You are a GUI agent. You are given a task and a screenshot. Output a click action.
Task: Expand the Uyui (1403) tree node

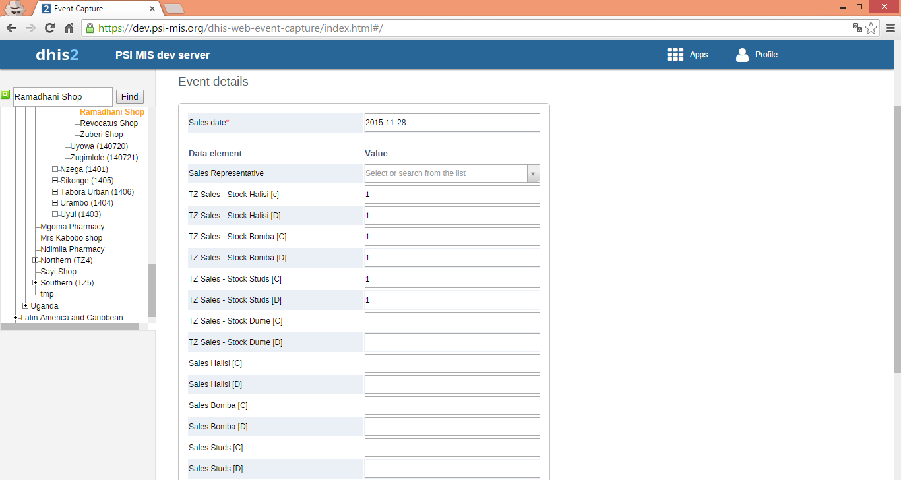click(x=55, y=214)
